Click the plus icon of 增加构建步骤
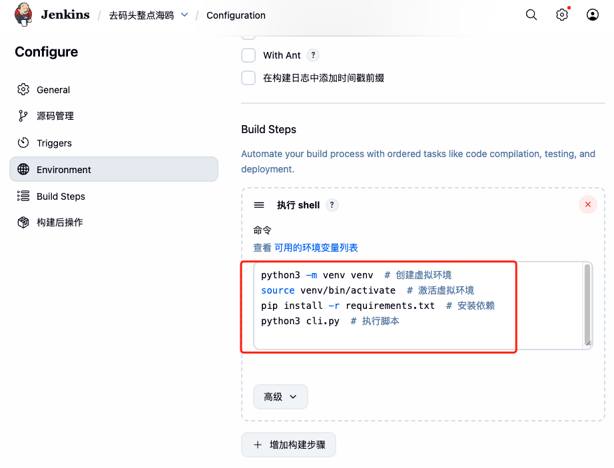 tap(258, 445)
